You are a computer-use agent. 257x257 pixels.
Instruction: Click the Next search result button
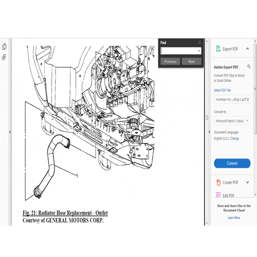pos(192,62)
